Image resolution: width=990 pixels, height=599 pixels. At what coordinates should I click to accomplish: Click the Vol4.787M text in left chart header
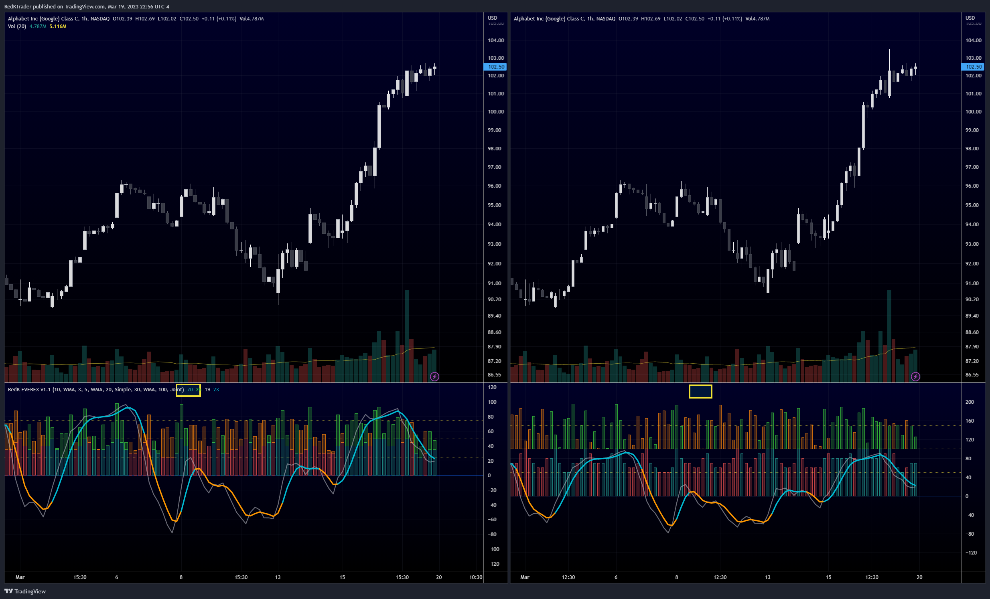pos(252,18)
